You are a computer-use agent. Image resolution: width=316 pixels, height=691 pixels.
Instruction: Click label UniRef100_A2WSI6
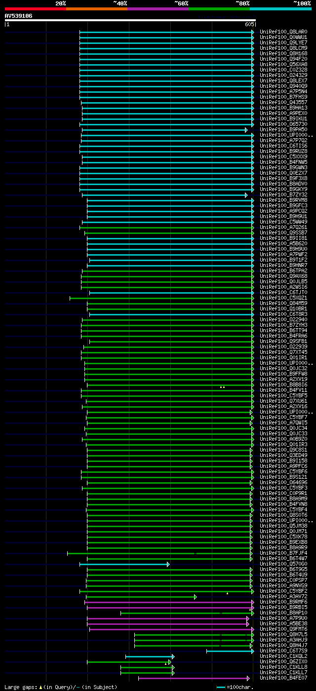[x=283, y=287]
